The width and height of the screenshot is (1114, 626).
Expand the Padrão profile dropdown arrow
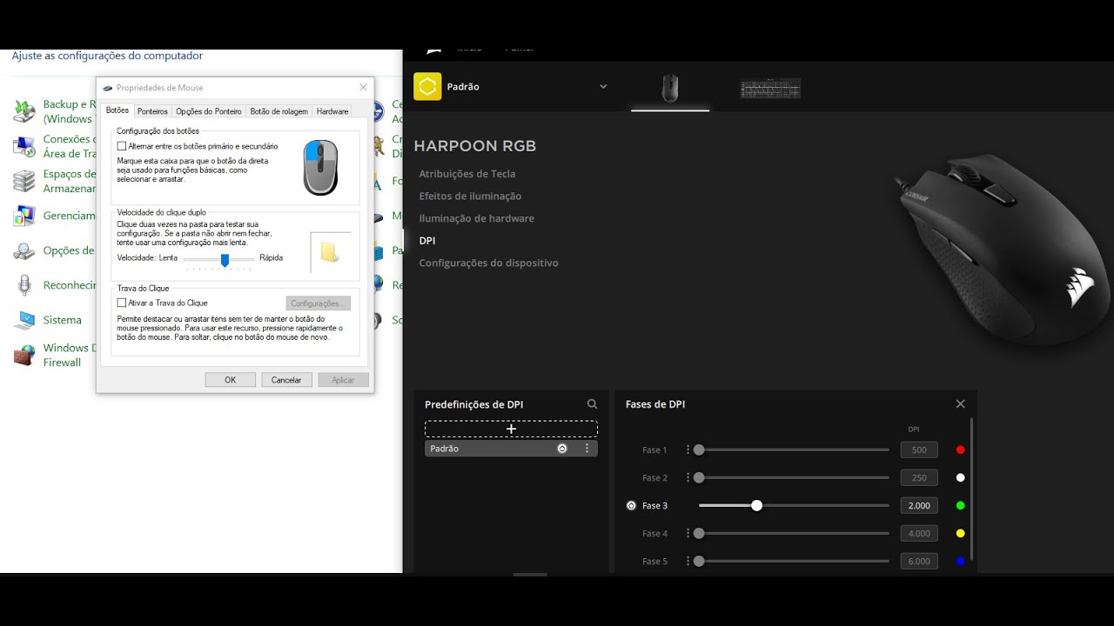coord(603,86)
